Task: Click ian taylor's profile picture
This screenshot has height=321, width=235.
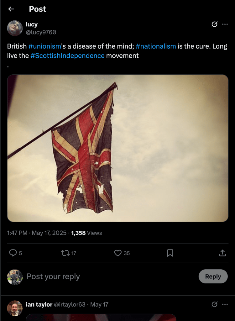Action: tap(15, 308)
